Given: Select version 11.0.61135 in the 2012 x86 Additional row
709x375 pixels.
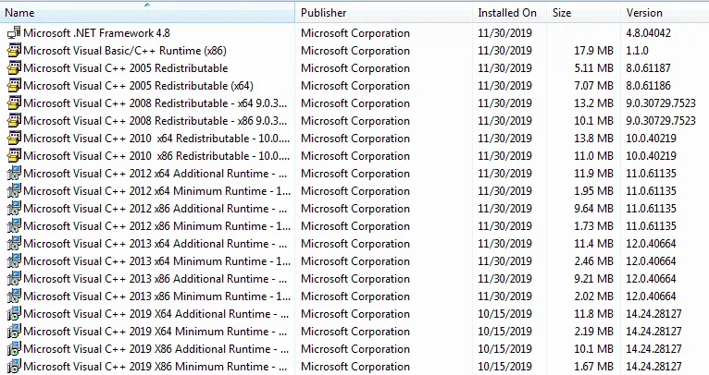Looking at the screenshot, I should (651, 209).
